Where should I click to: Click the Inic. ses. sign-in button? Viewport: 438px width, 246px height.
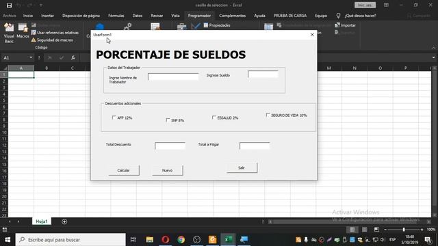(x=365, y=5)
